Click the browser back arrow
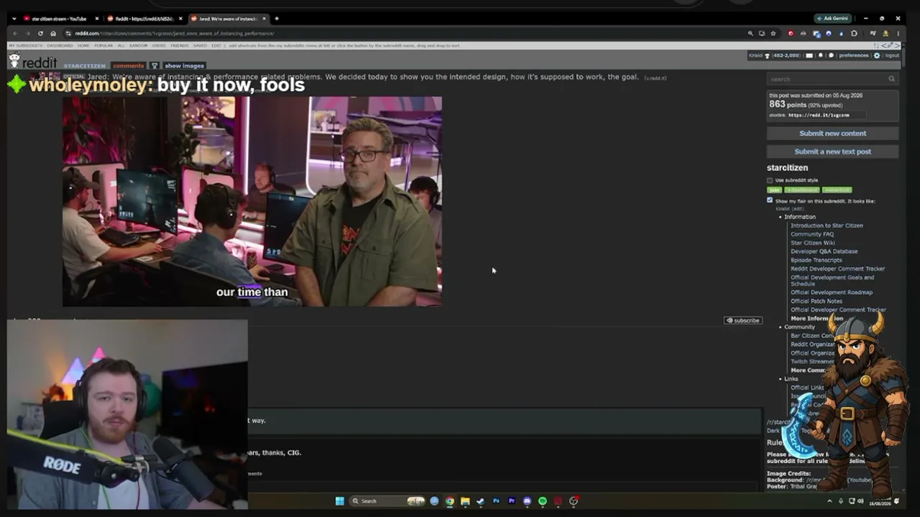 click(15, 33)
